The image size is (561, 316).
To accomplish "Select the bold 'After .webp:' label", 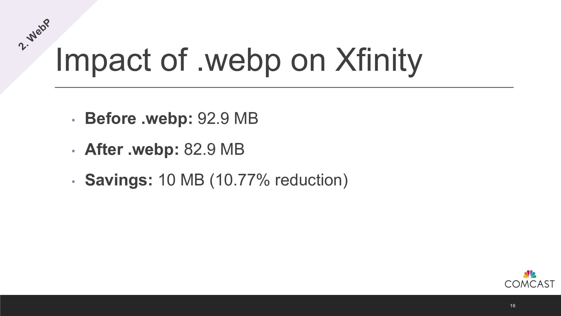I will pos(132,150).
